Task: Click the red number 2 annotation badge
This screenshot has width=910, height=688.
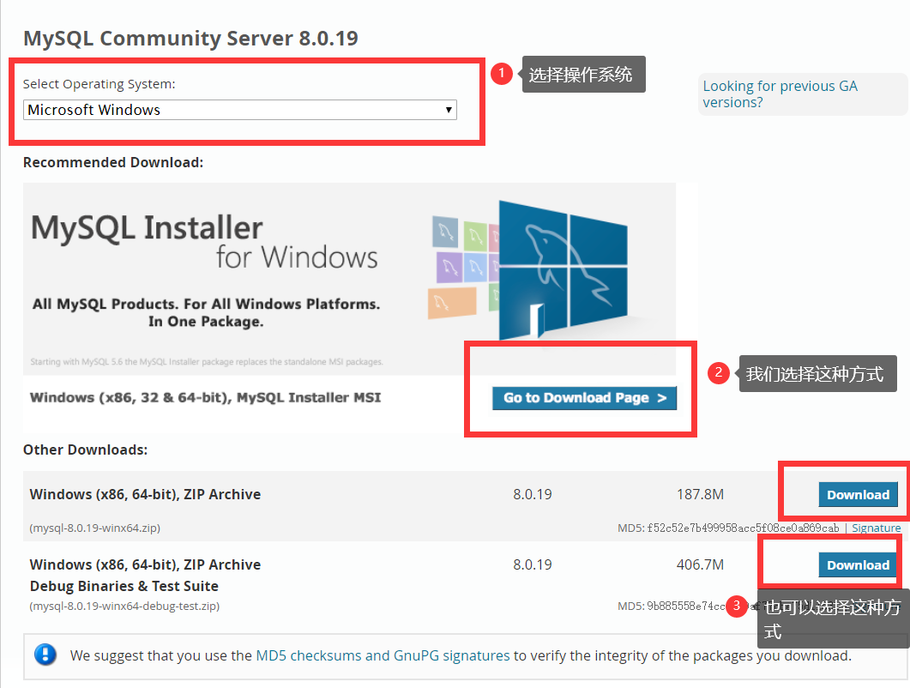Action: click(x=718, y=373)
